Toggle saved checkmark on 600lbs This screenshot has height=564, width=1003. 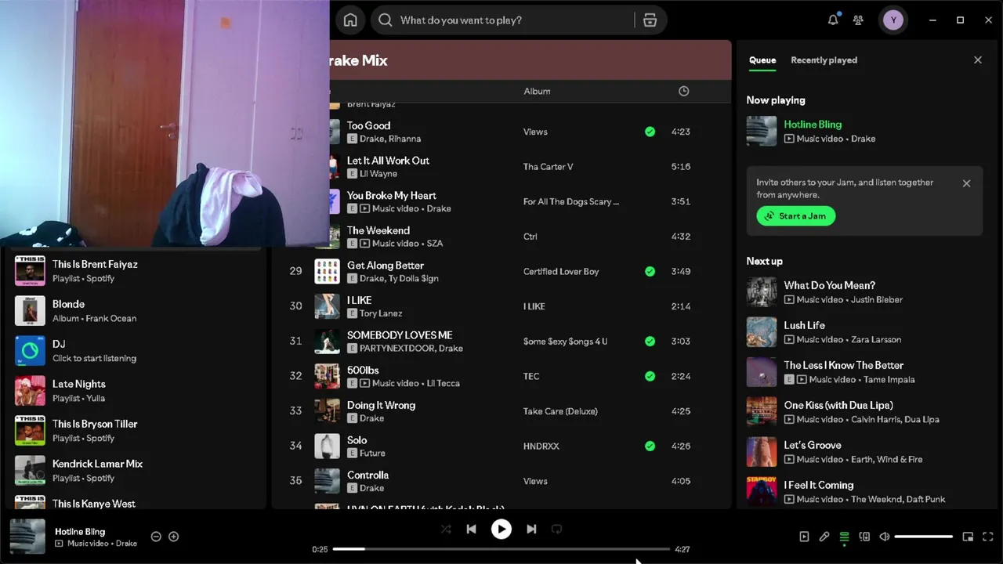tap(650, 376)
